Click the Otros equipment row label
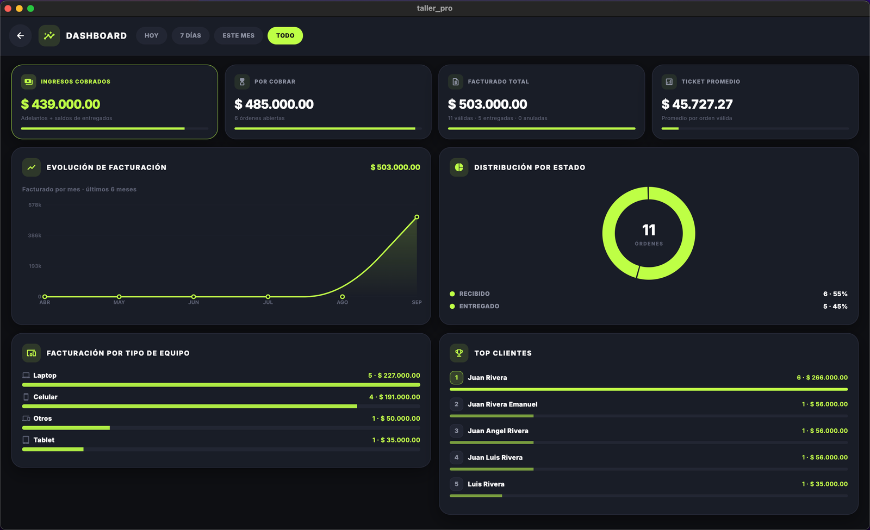870x530 pixels. pyautogui.click(x=42, y=419)
